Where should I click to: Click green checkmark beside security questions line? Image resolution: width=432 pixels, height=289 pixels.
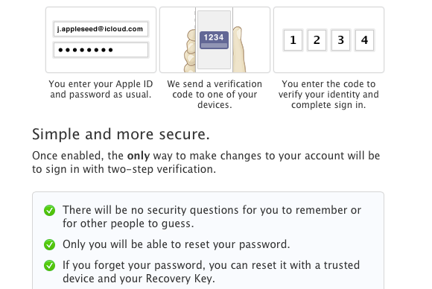pos(50,211)
